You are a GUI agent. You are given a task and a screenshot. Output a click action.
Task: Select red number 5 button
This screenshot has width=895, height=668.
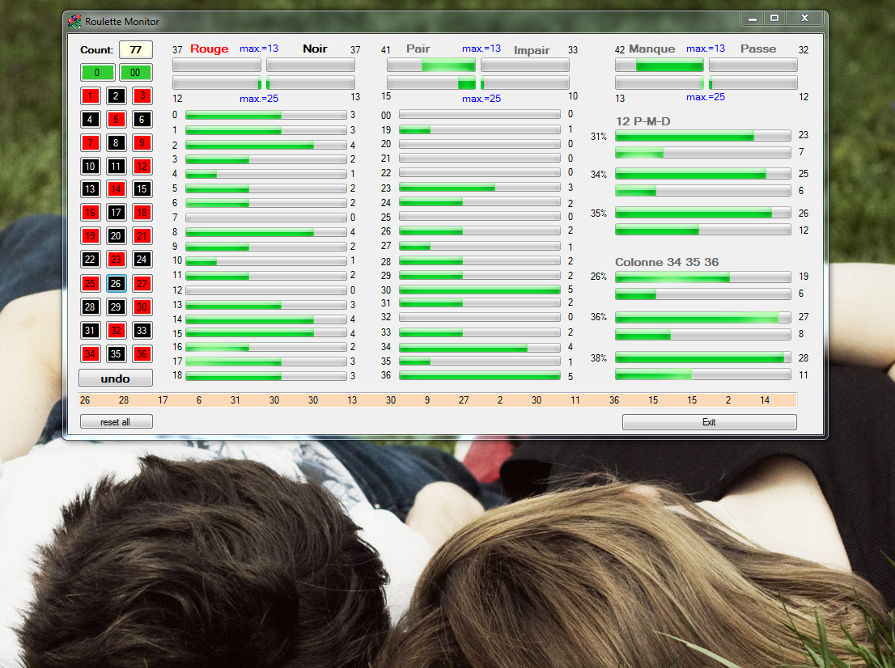point(116,119)
